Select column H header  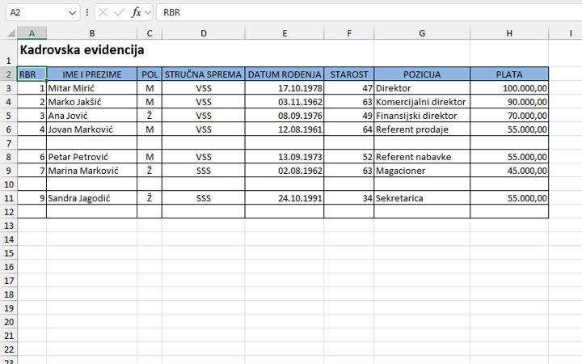[x=509, y=32]
